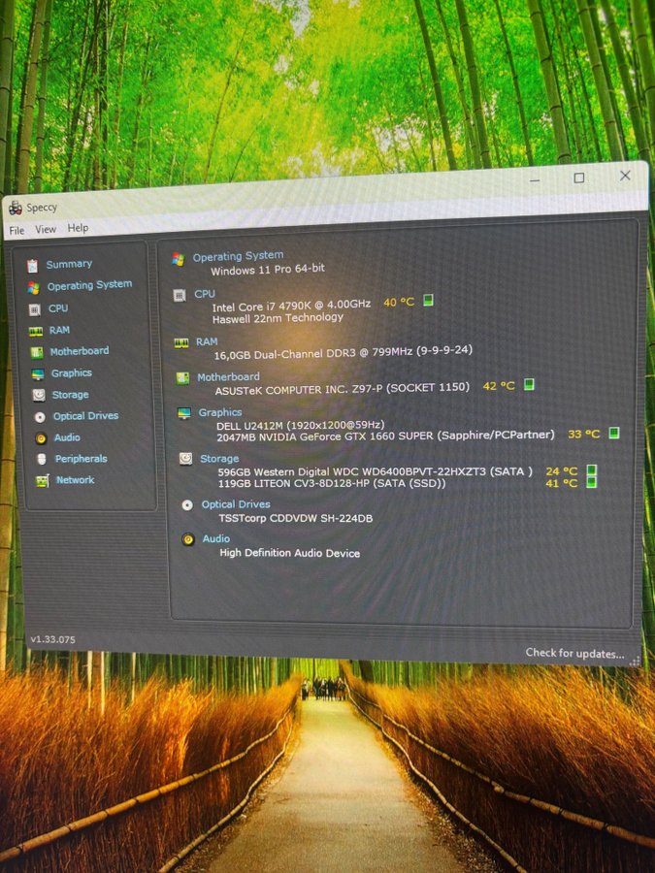Select the CPU chip icon in sidebar
The width and height of the screenshot is (655, 873).
point(34,308)
